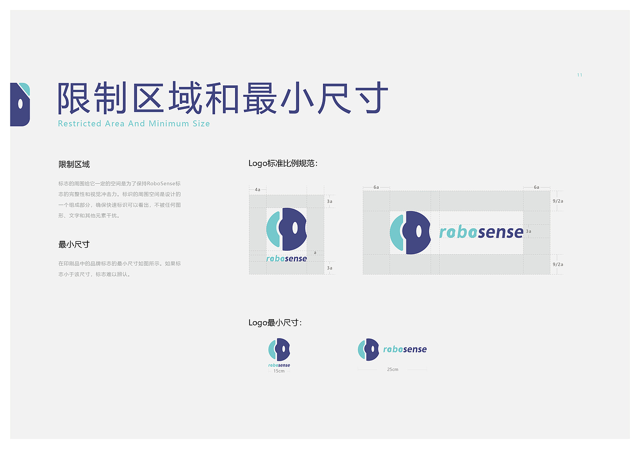Select the Restricted Area And Minimum Size subtitle

[x=134, y=123]
